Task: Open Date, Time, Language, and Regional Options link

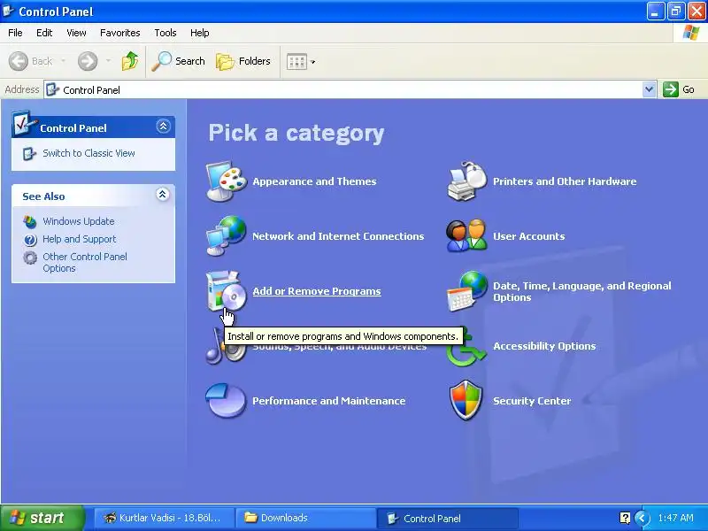Action: tap(582, 292)
